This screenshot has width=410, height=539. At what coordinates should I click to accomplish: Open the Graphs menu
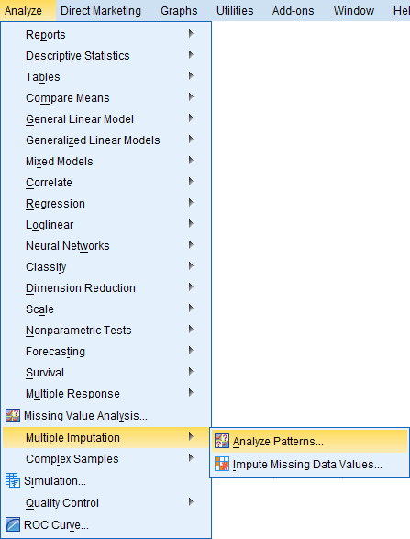[179, 11]
